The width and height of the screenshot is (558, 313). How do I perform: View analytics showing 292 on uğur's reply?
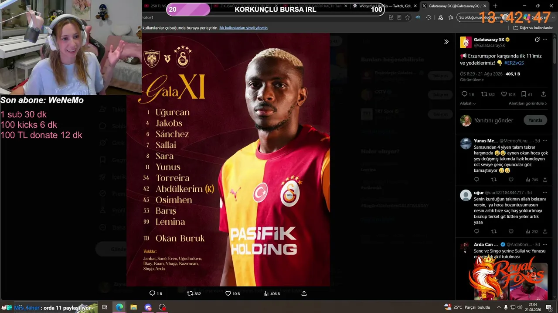pos(531,232)
